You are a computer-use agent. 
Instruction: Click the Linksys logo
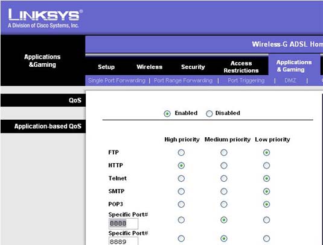[x=45, y=18]
